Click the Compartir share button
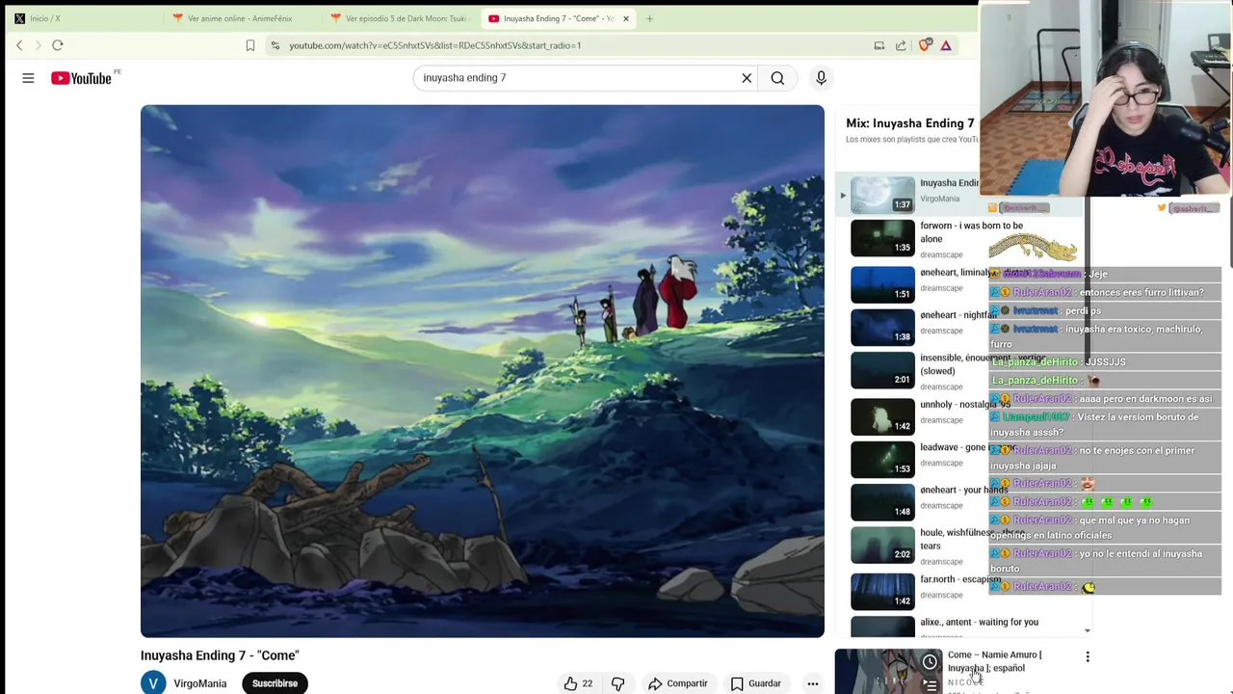The height and width of the screenshot is (694, 1233). click(x=677, y=683)
